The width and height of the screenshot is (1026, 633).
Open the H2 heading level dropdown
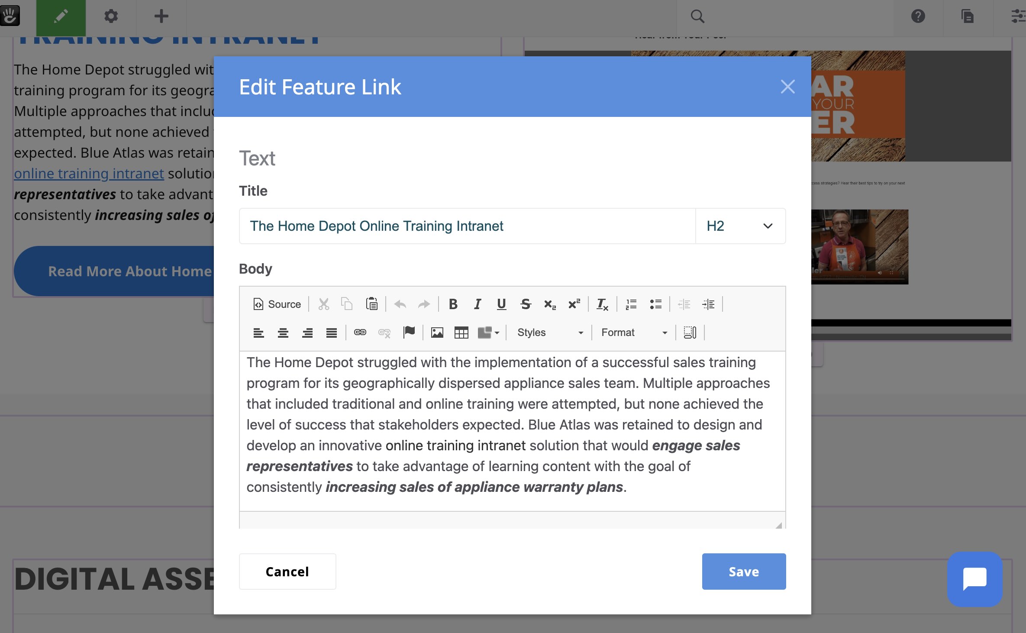tap(740, 226)
